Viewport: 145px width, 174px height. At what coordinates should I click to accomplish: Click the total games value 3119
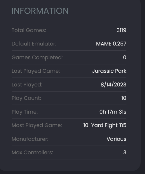121,30
